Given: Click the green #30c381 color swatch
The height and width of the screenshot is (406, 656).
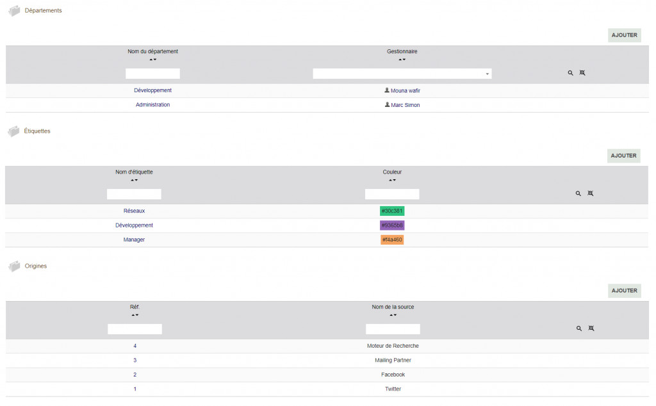Looking at the screenshot, I should pyautogui.click(x=392, y=211).
